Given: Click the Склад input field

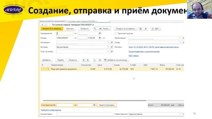Looking at the screenshot, I should [154, 42].
